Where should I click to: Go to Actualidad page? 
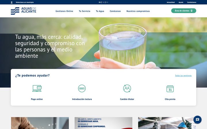tap(170, 2)
